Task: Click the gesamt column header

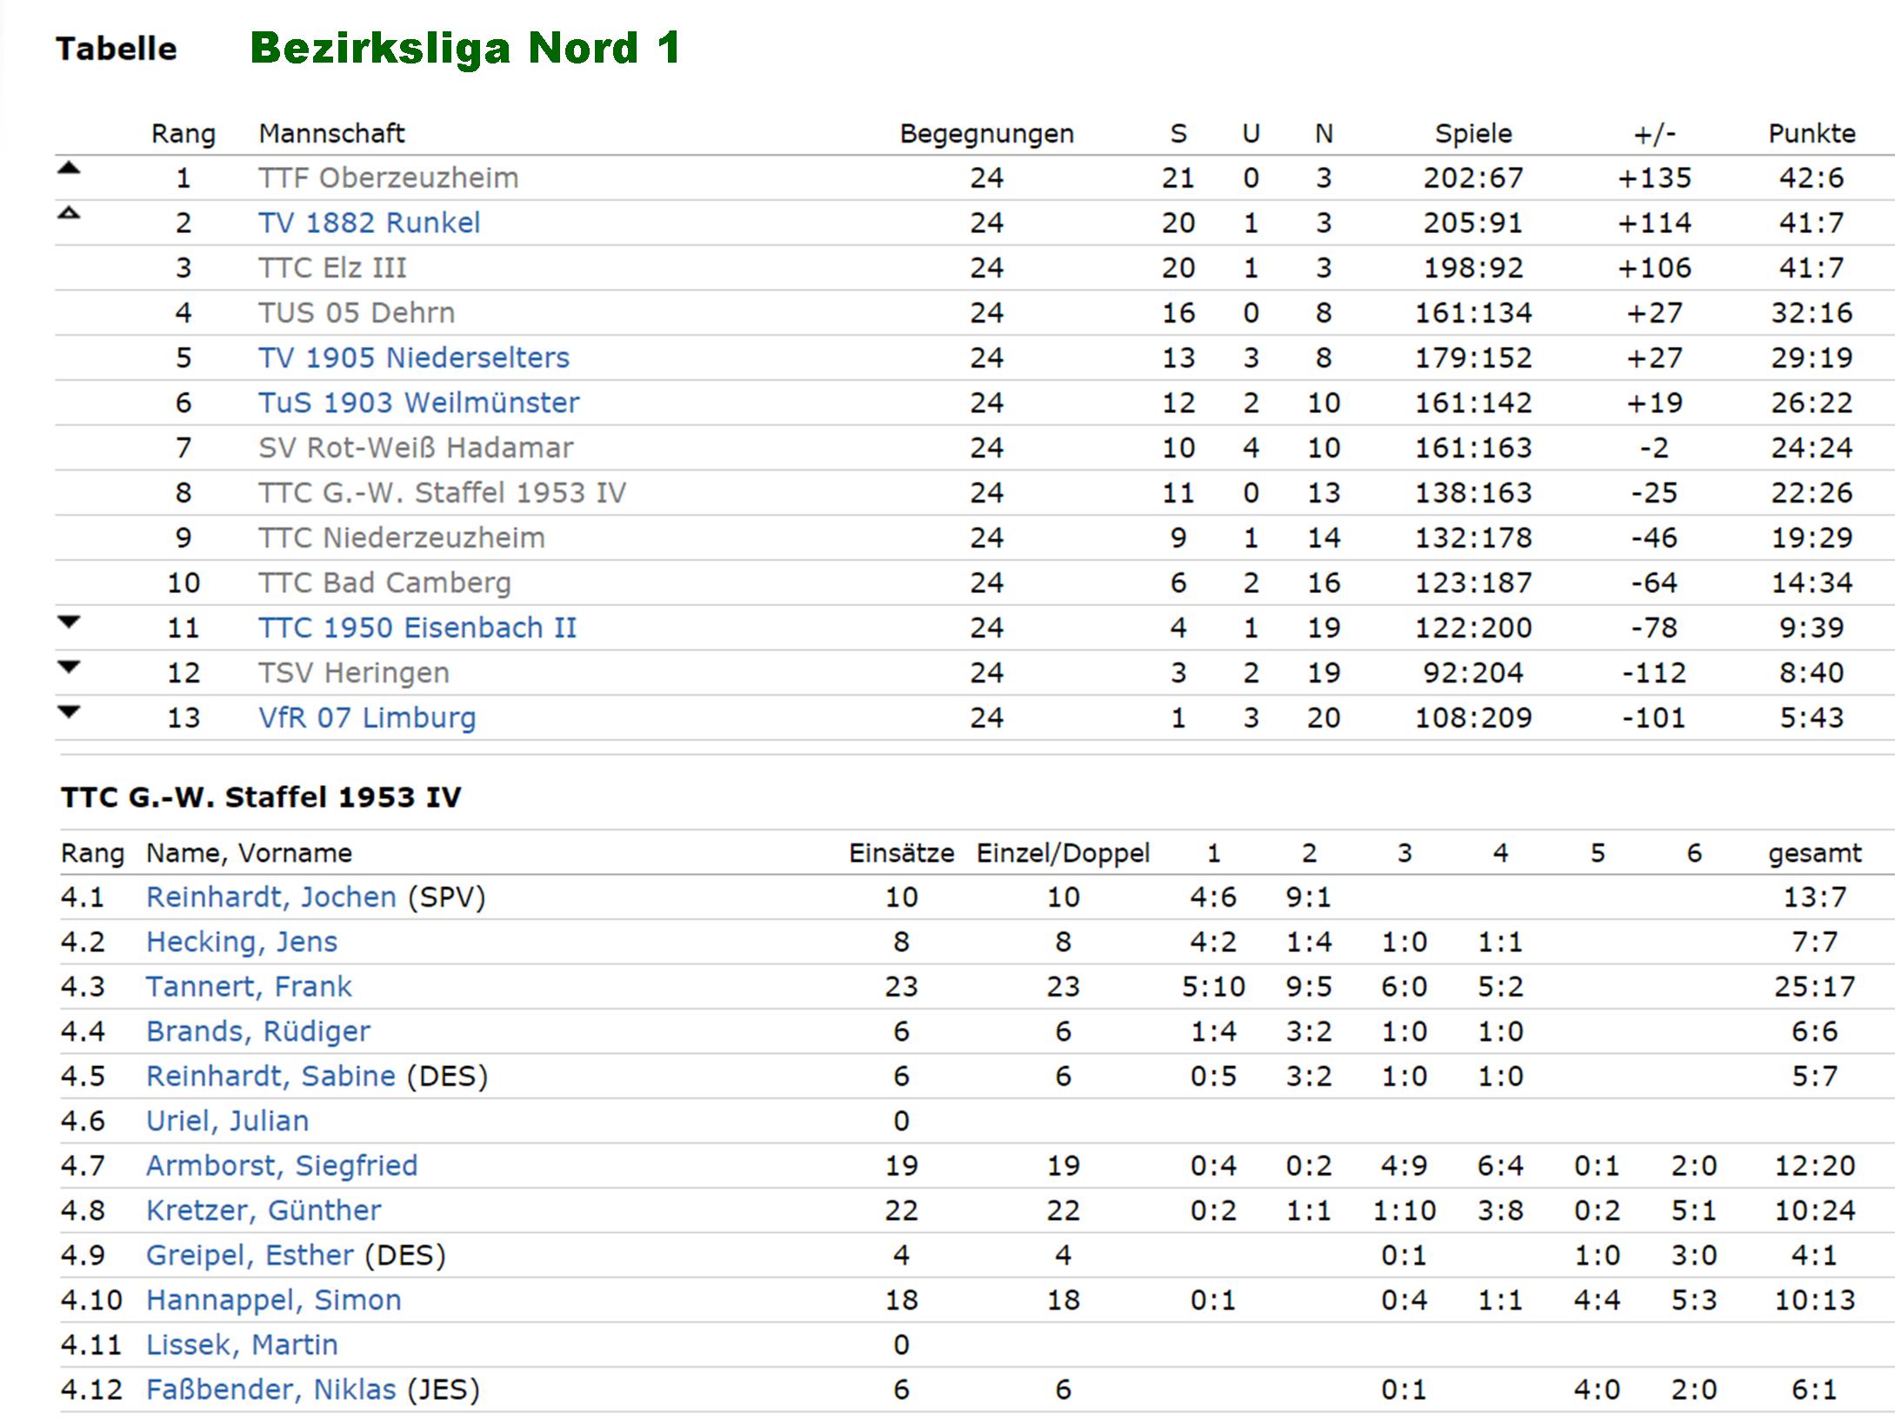Action: (1814, 854)
